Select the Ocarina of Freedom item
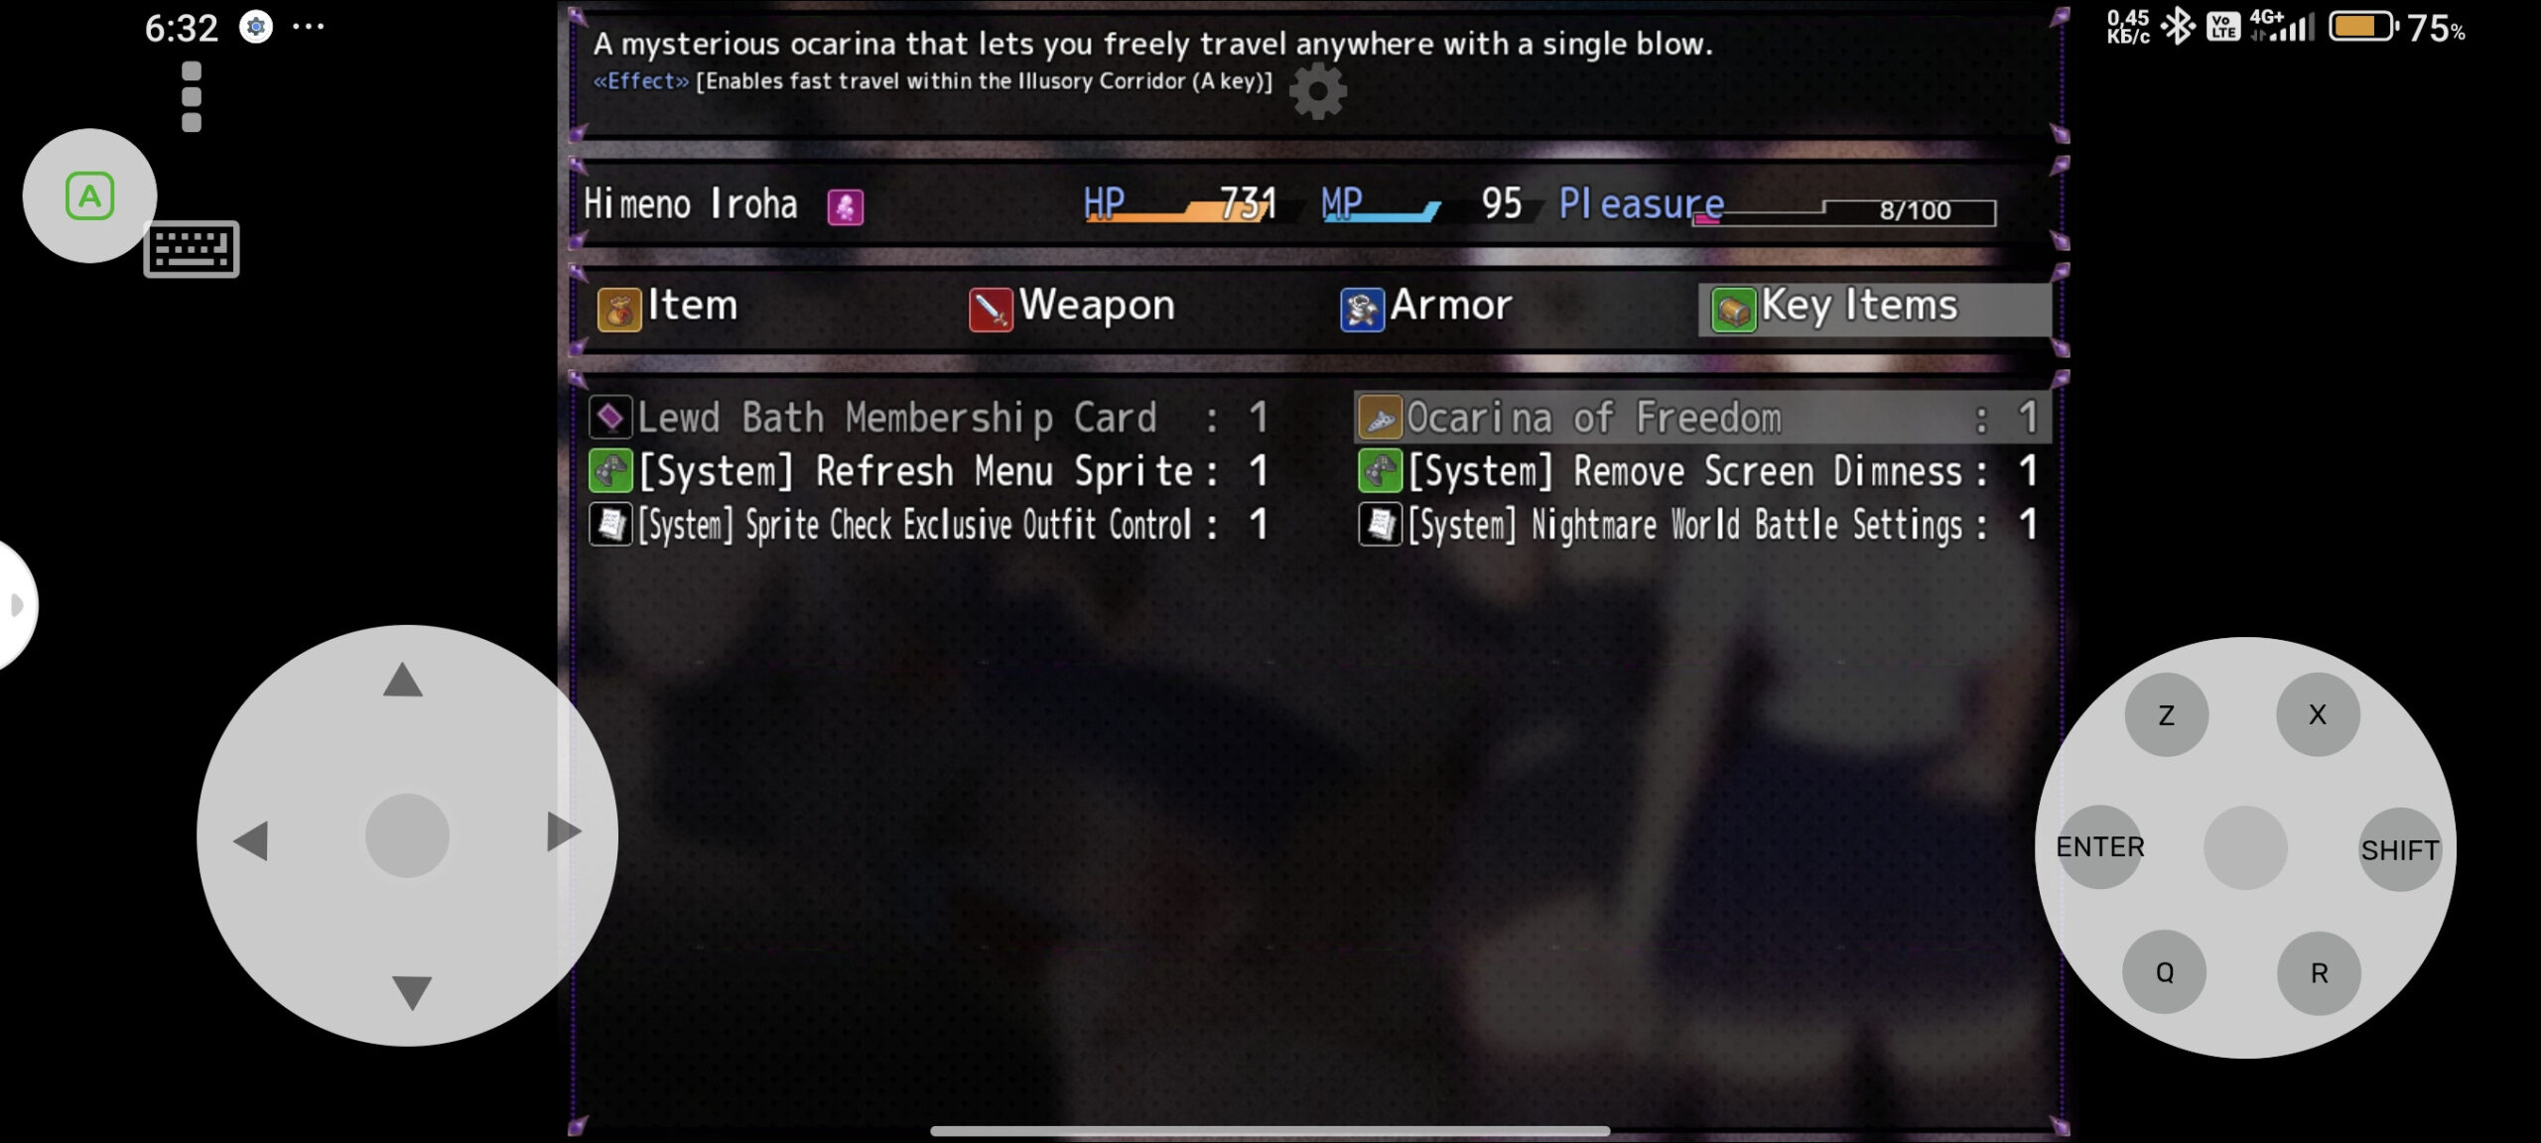This screenshot has width=2541, height=1143. point(1700,418)
